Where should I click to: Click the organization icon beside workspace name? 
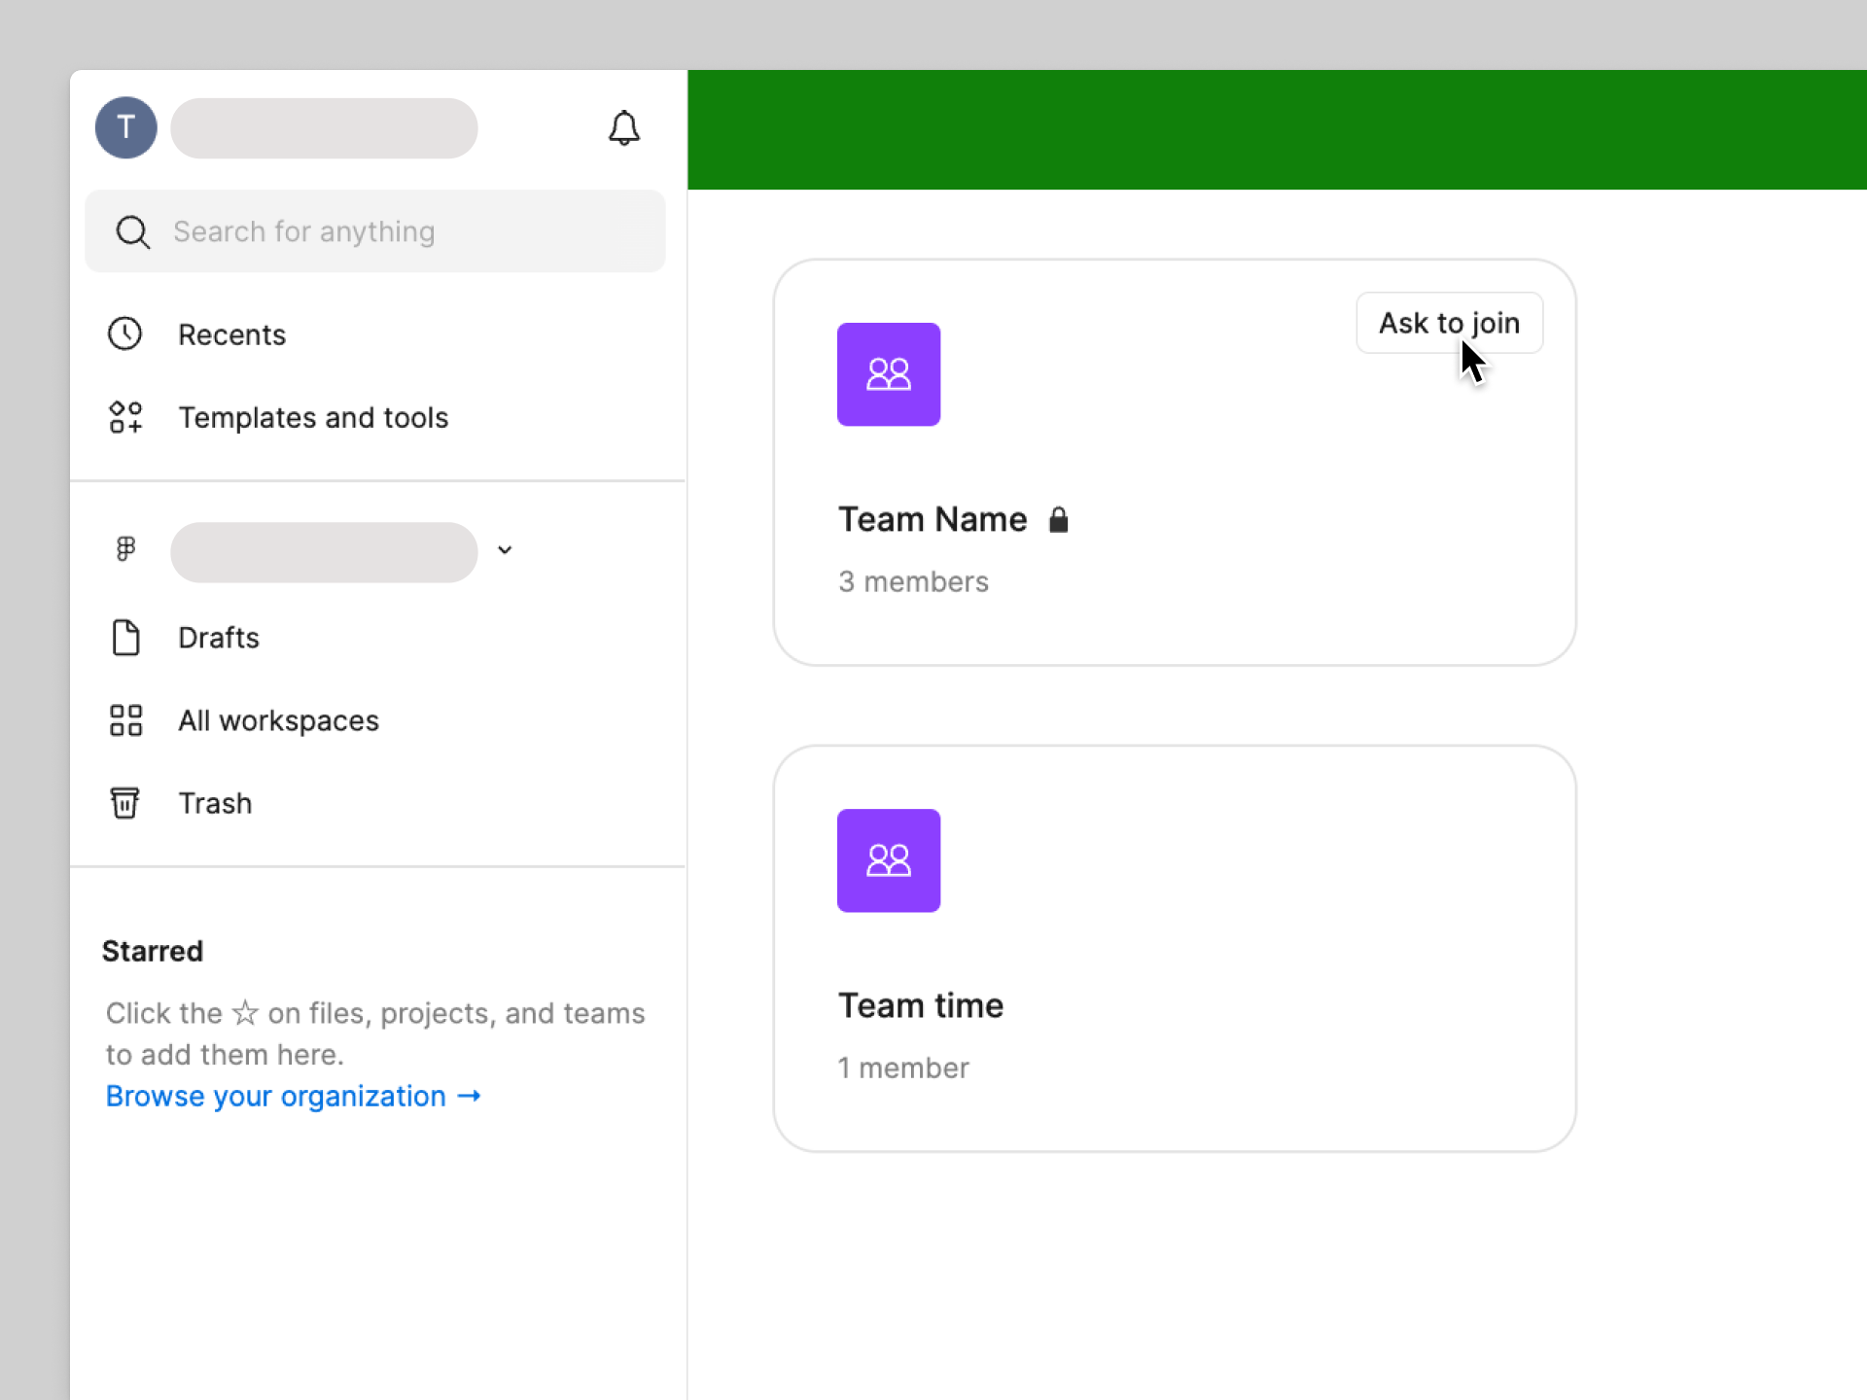(125, 548)
